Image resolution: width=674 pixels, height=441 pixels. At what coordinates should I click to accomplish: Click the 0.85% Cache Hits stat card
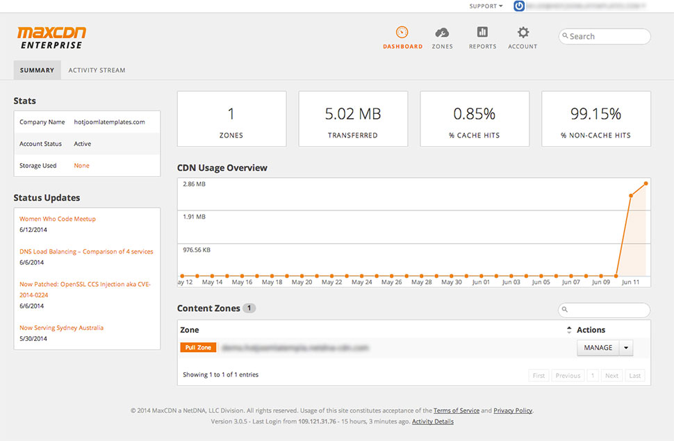tap(475, 119)
